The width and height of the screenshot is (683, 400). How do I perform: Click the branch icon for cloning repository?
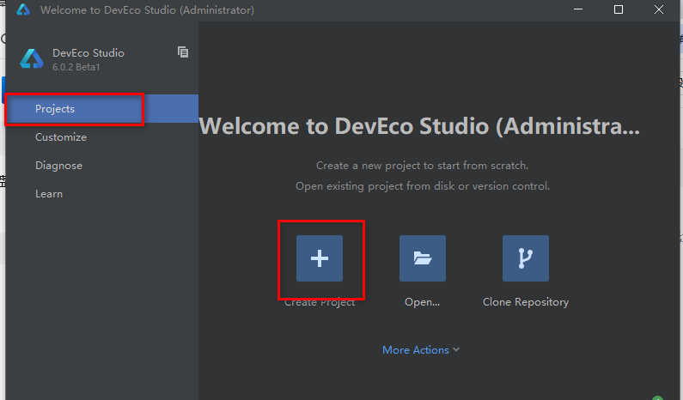point(526,258)
